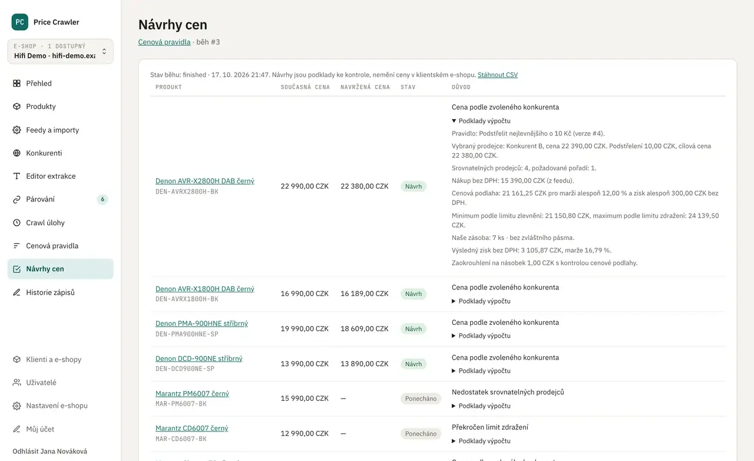Click the Stáhnout CSV link
The width and height of the screenshot is (754, 461).
(x=498, y=75)
